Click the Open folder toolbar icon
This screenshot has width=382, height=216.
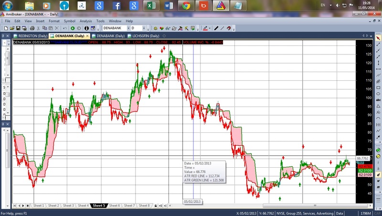pos(12,28)
